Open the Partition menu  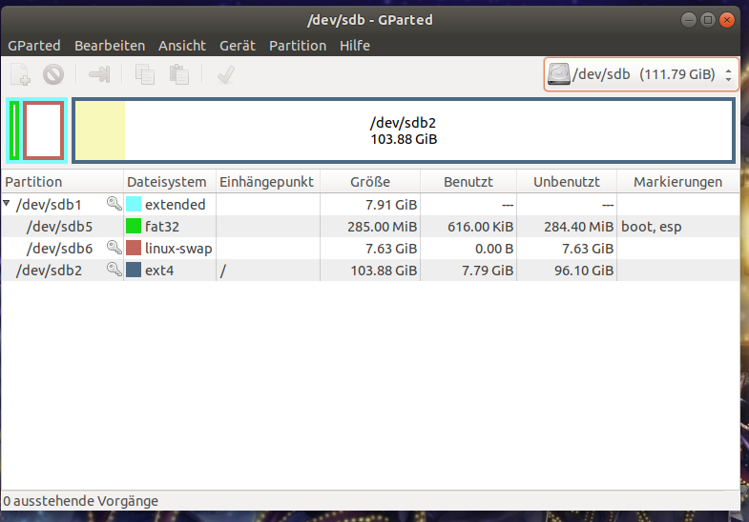coord(298,46)
